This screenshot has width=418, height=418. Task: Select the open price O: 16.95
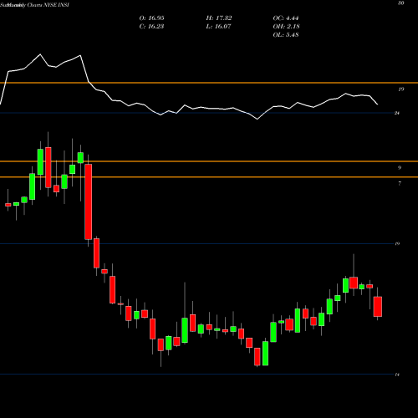tap(151, 18)
